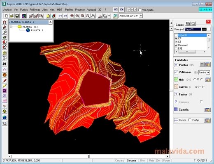Click the redo arrow in main toolbar
Screen dimensions: 214x164
[x=65, y=16]
